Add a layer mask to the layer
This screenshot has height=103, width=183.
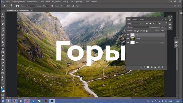click(148, 67)
